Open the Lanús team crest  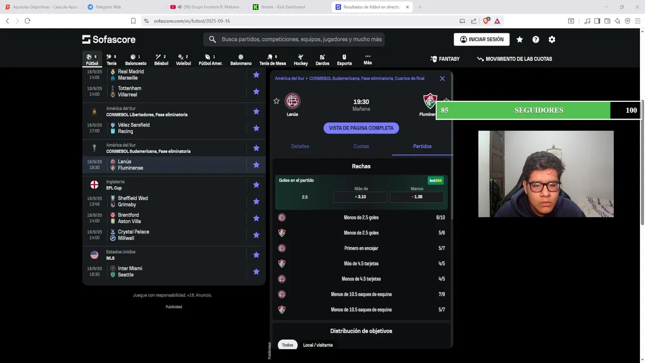pos(292,101)
